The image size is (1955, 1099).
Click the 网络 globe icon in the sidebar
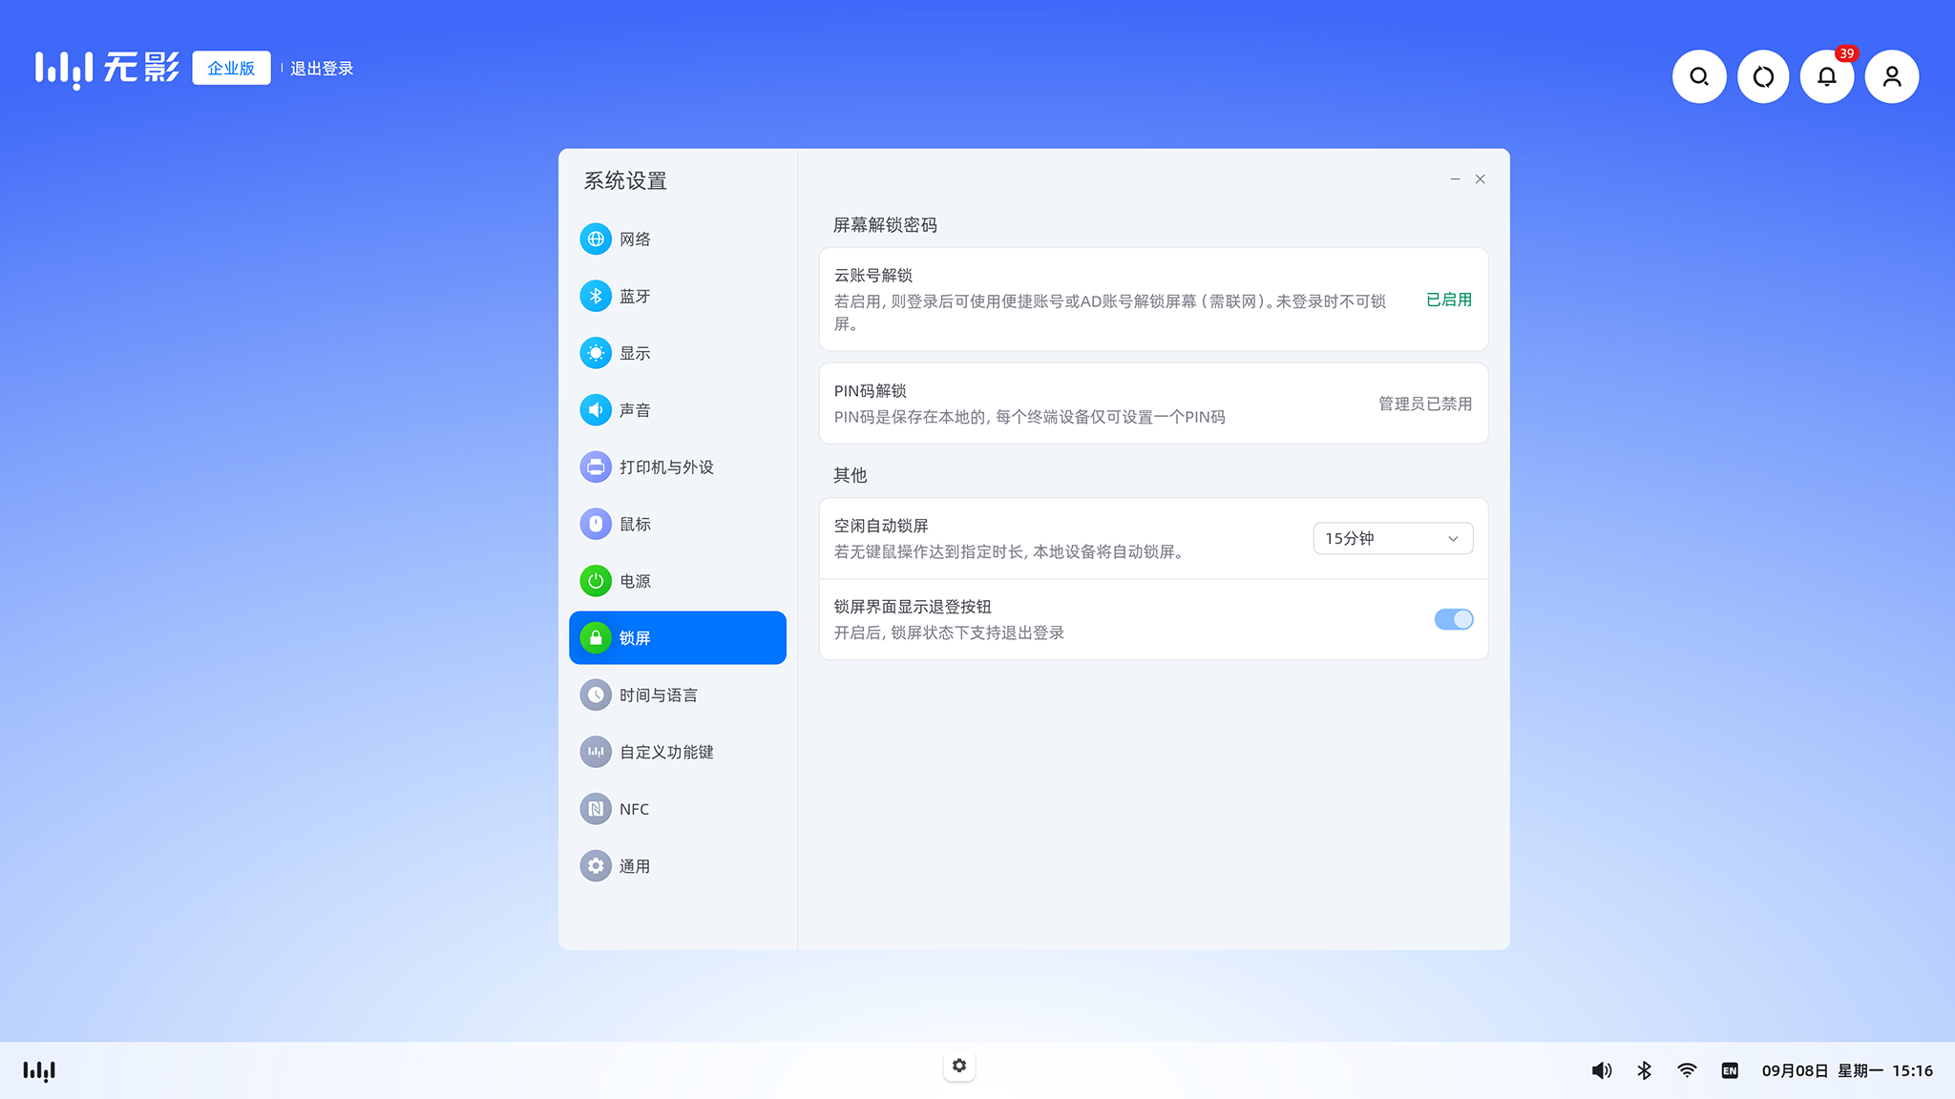pyautogui.click(x=596, y=239)
